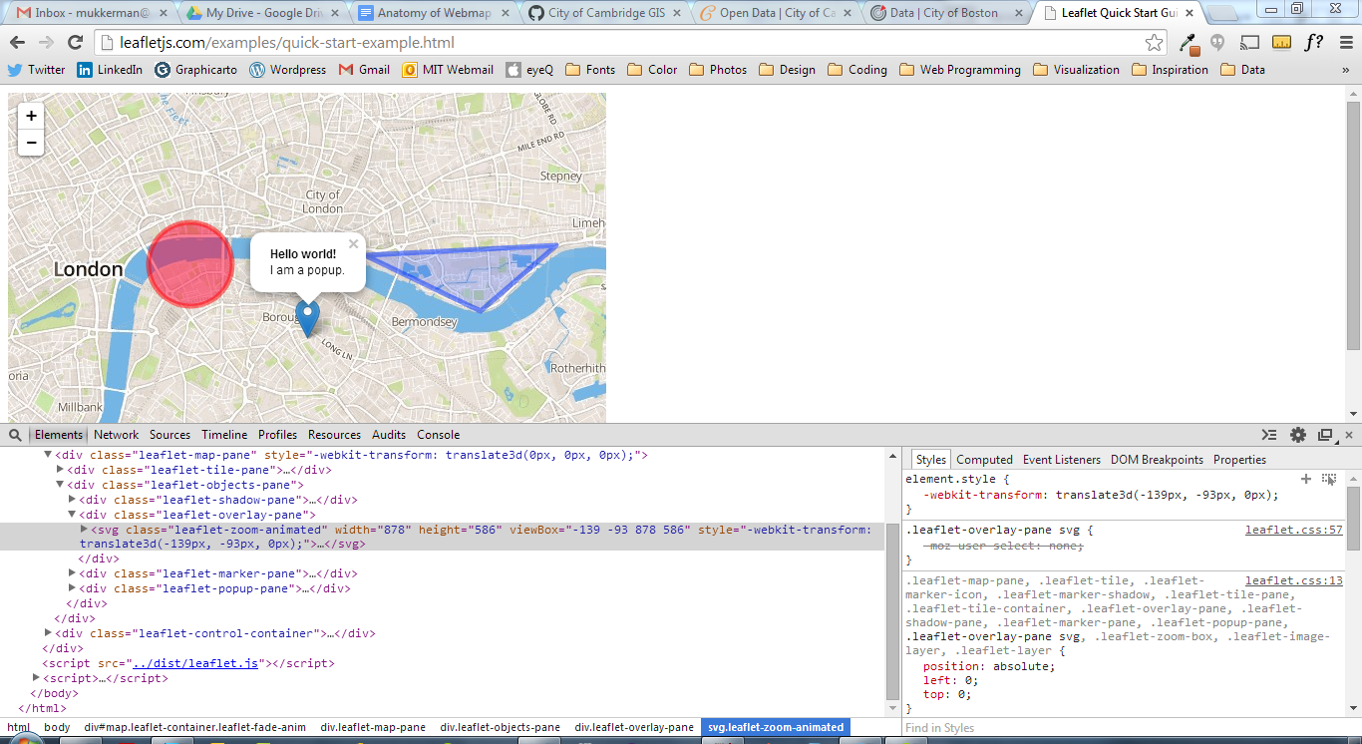Toggle the DevTools console drawer icon
The height and width of the screenshot is (744, 1362).
(x=1269, y=435)
